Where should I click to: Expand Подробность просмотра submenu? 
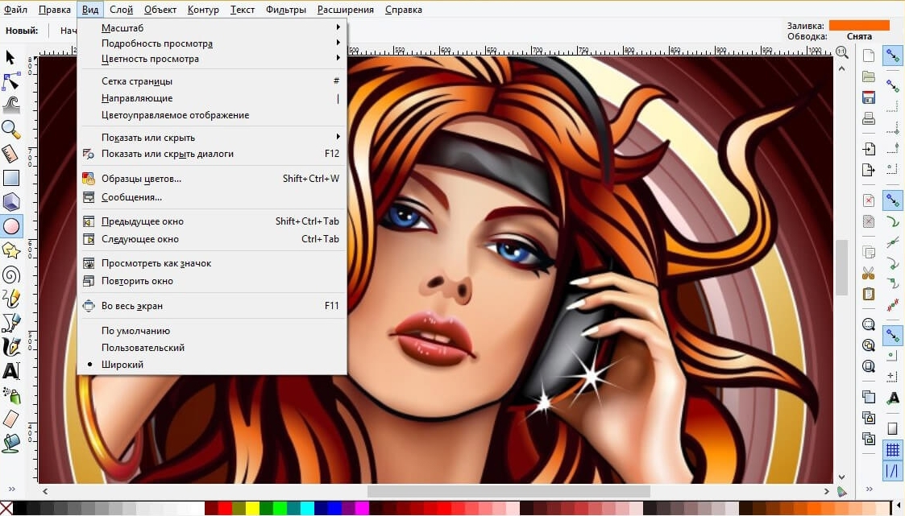(212, 43)
